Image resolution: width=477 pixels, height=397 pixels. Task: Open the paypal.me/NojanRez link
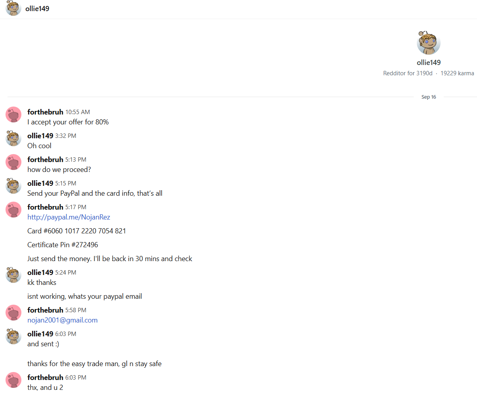[x=68, y=217]
